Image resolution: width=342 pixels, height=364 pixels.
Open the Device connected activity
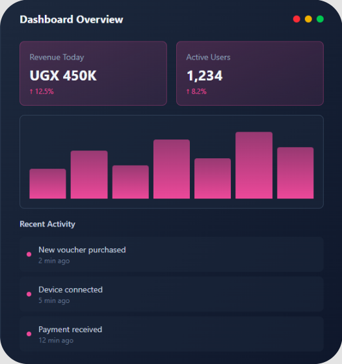172,294
